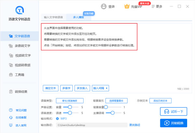Screen dimensions: 195x133
Task: Click the 102 / 2000 character count
Action: pos(183,89)
